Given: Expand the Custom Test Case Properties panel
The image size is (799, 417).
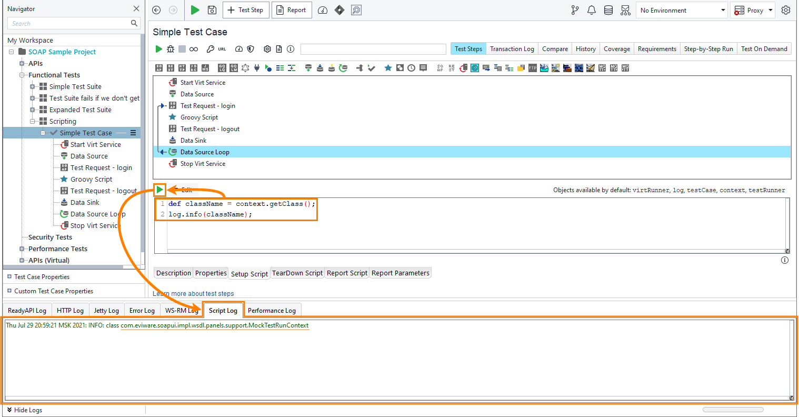Looking at the screenshot, I should 9,291.
